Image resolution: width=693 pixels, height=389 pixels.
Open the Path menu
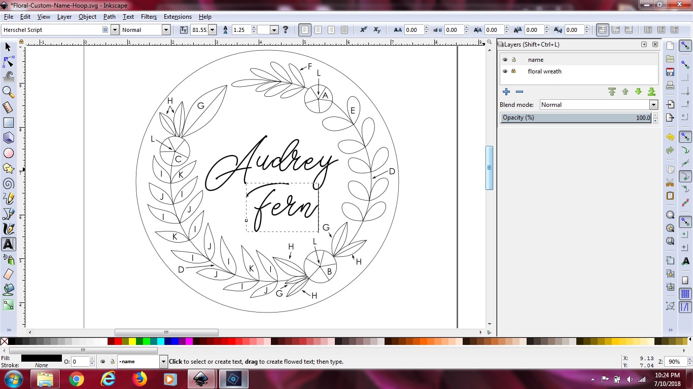(110, 17)
